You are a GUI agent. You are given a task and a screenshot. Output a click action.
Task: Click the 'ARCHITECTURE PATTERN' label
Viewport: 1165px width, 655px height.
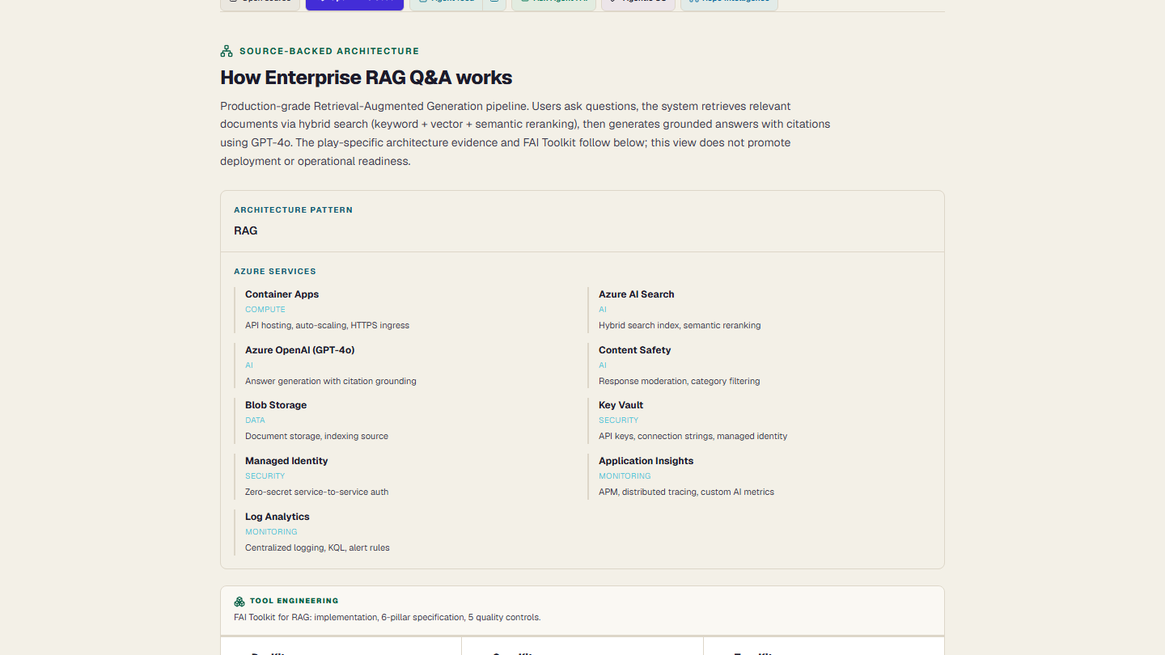[x=293, y=210]
